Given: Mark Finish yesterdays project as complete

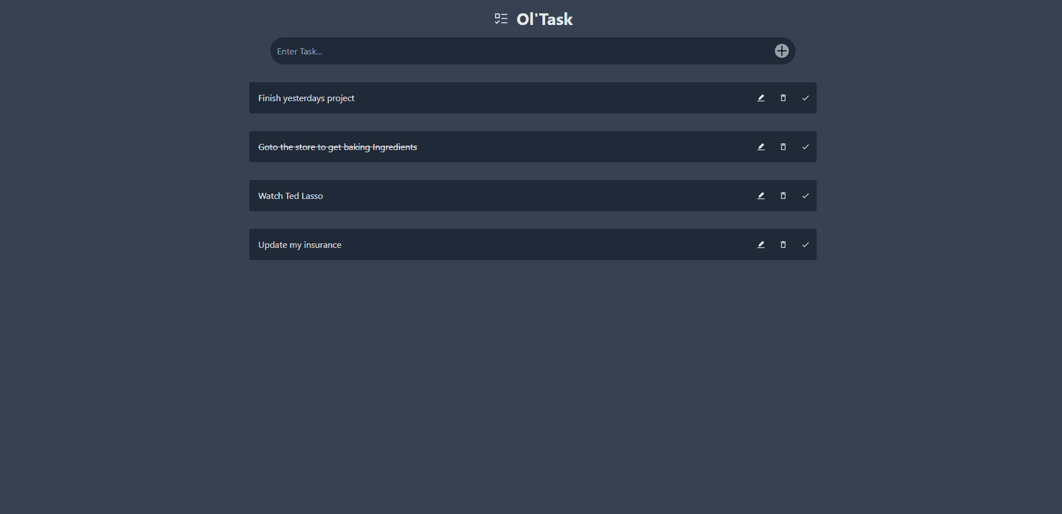Looking at the screenshot, I should (x=805, y=98).
